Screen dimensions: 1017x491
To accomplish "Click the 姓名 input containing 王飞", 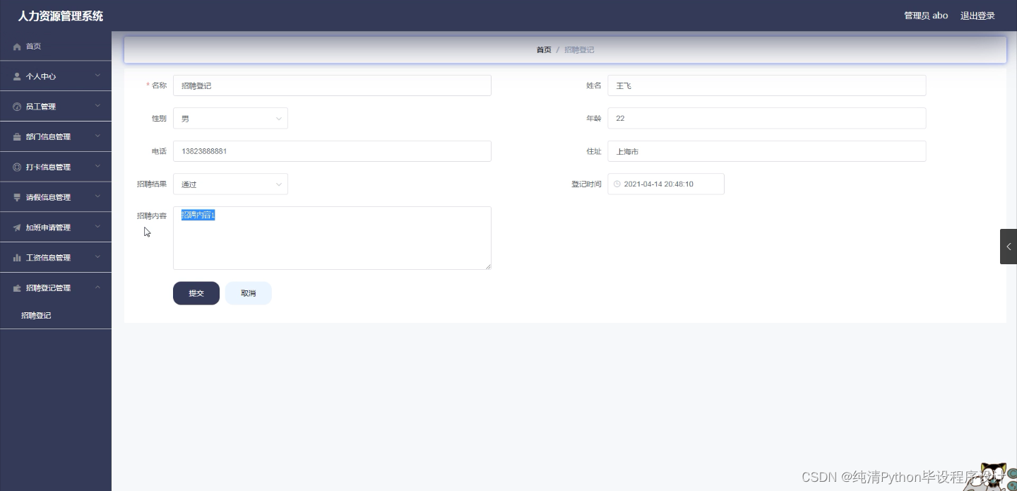I will (x=767, y=85).
